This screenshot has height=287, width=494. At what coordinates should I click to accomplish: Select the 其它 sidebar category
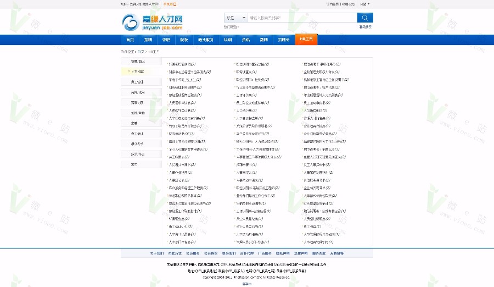tap(141, 164)
